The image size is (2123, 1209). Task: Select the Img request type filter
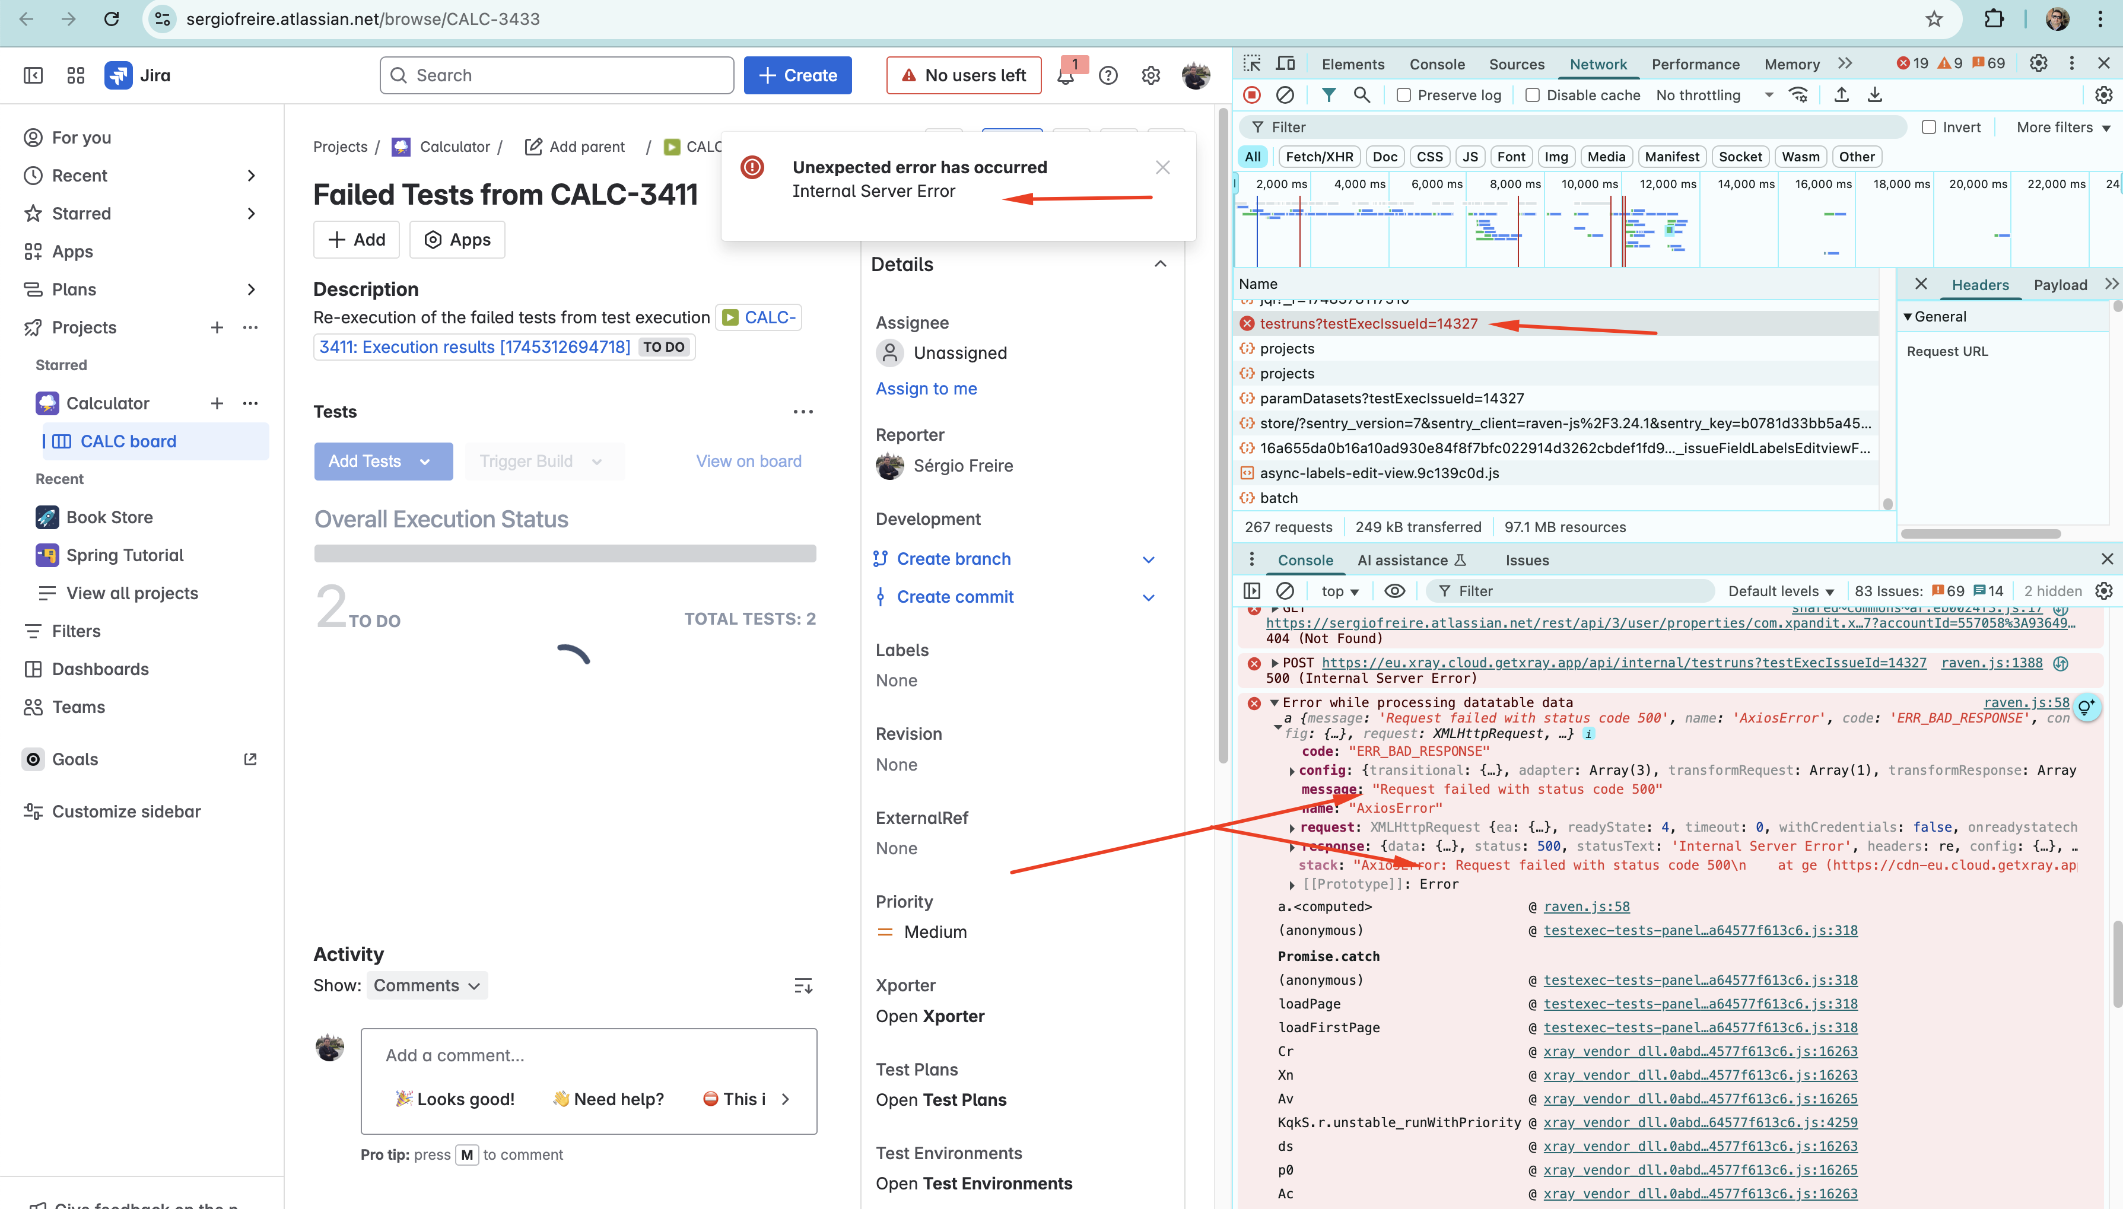pos(1556,157)
